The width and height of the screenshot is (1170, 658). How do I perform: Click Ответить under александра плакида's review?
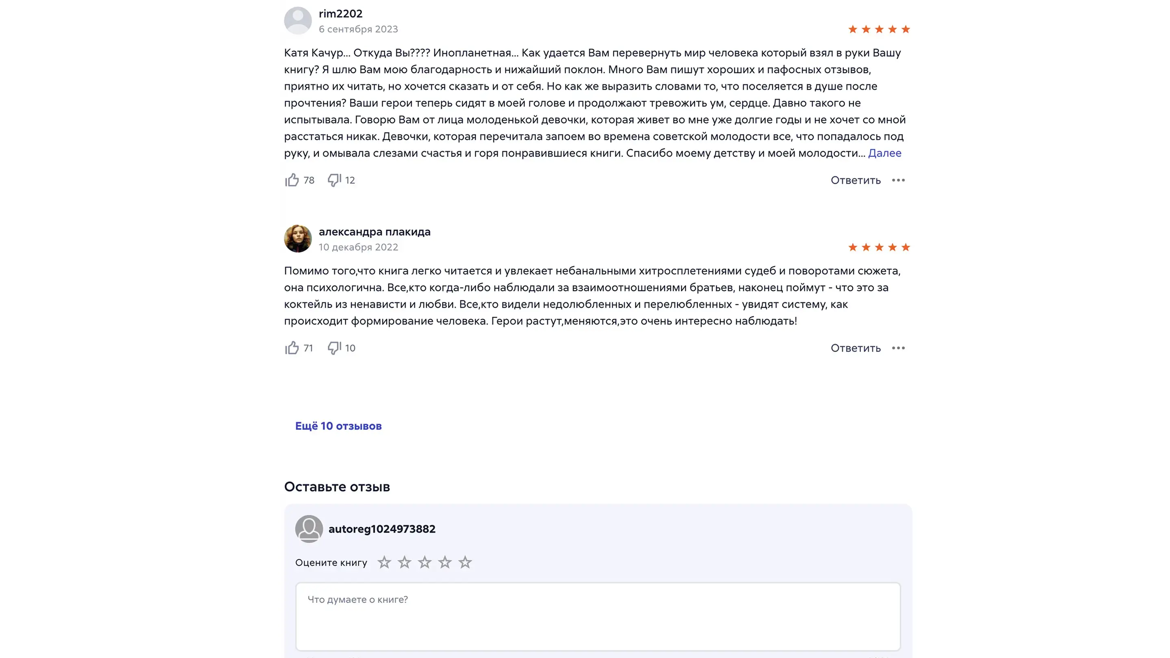(x=855, y=348)
